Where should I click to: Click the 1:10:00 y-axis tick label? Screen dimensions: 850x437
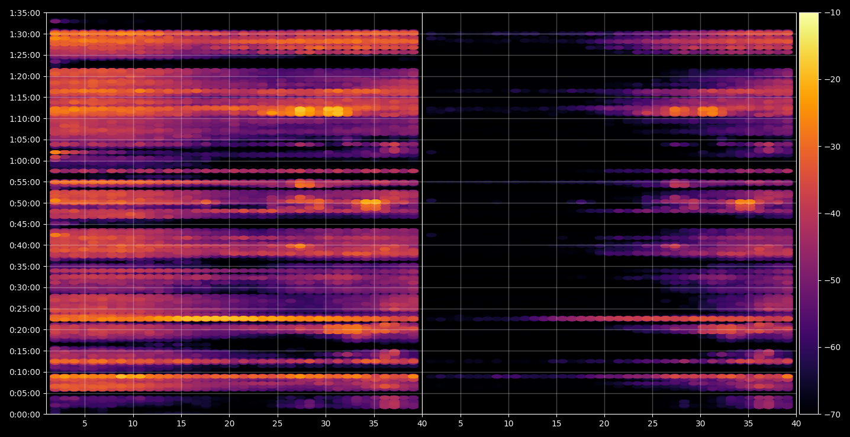tap(25, 119)
